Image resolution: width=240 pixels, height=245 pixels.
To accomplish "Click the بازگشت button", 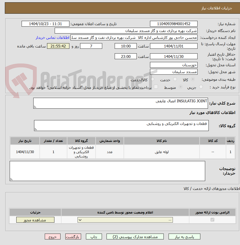I will (73, 236).
